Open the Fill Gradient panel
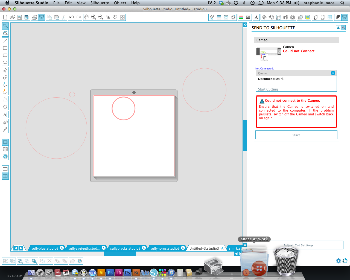 [x=219, y=17]
